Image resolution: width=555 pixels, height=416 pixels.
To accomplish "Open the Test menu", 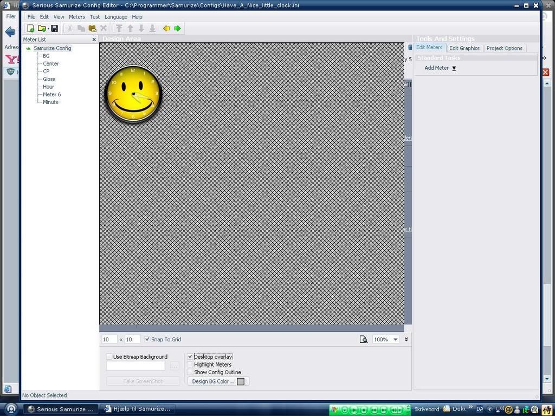I will (x=94, y=17).
